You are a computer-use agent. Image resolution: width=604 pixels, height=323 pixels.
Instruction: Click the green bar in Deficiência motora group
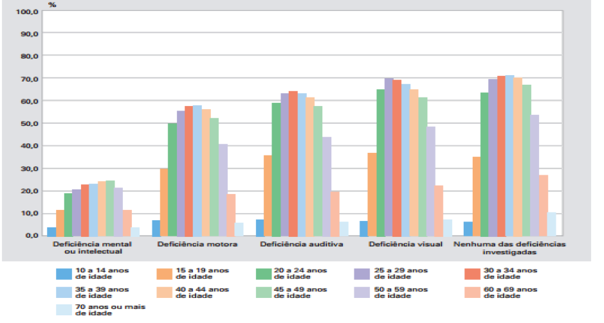click(x=172, y=179)
